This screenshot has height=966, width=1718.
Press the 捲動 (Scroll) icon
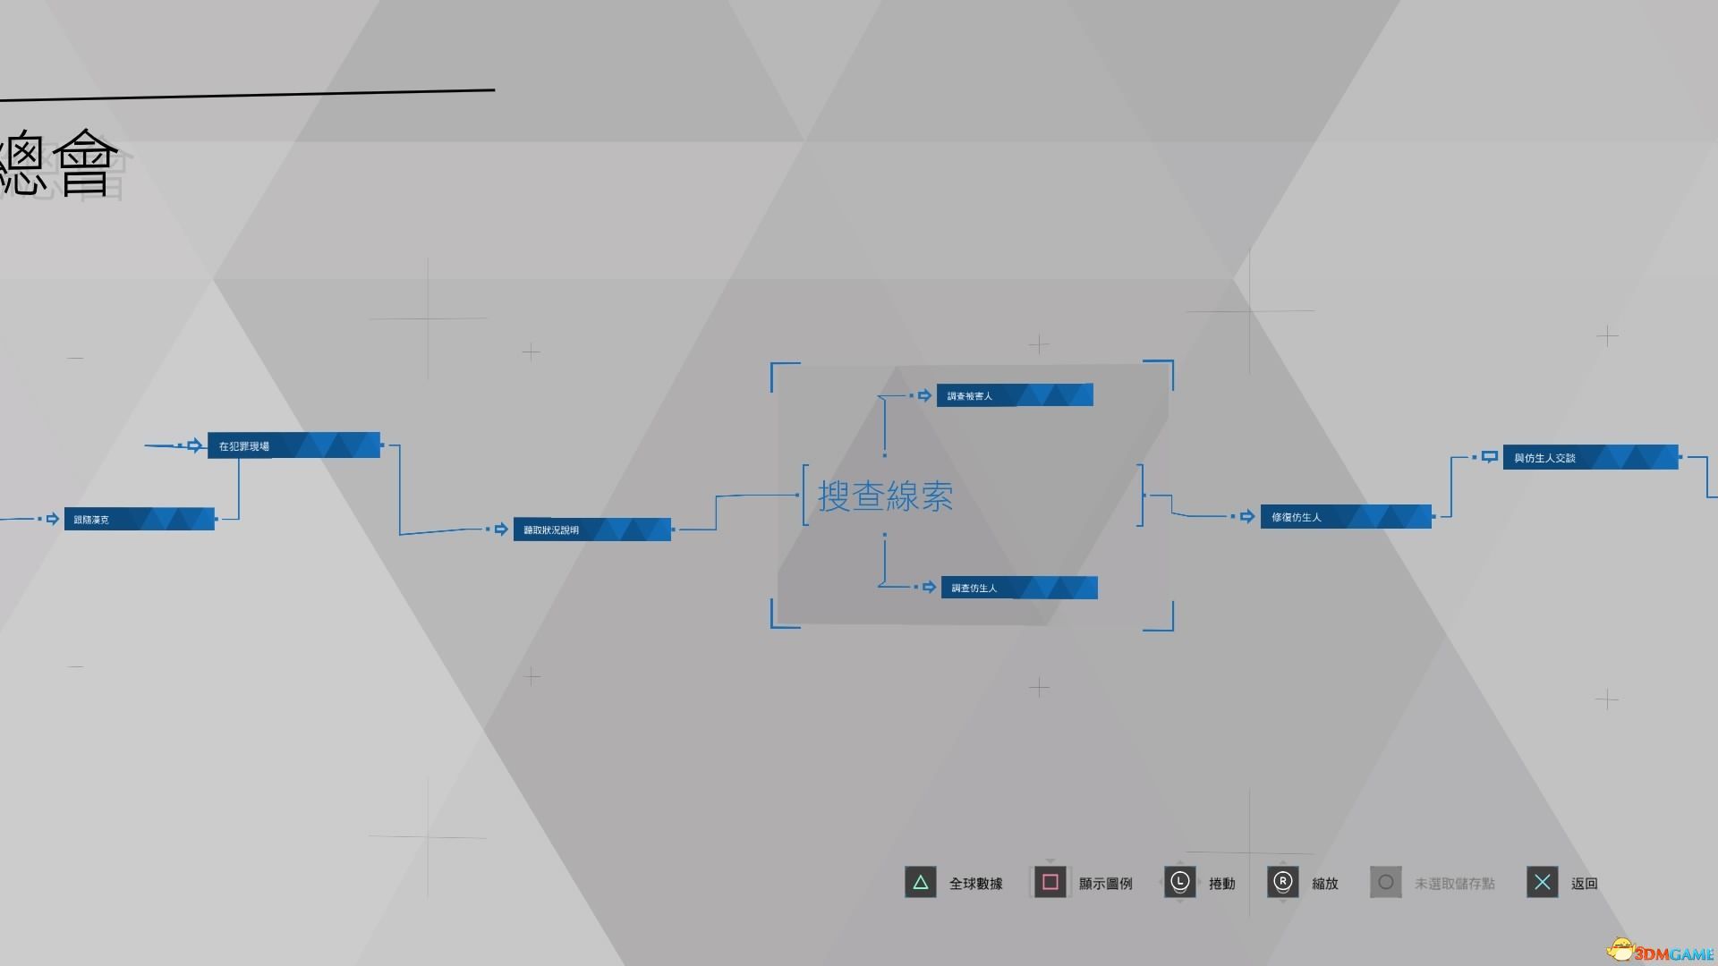pos(1180,882)
